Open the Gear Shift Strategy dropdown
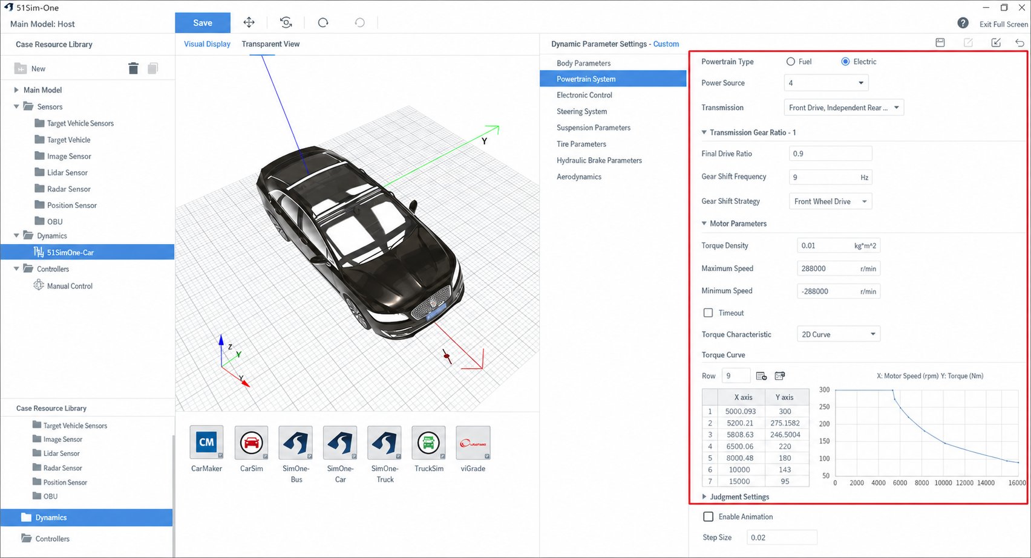The width and height of the screenshot is (1031, 558). pyautogui.click(x=830, y=201)
